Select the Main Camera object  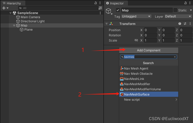(30, 17)
